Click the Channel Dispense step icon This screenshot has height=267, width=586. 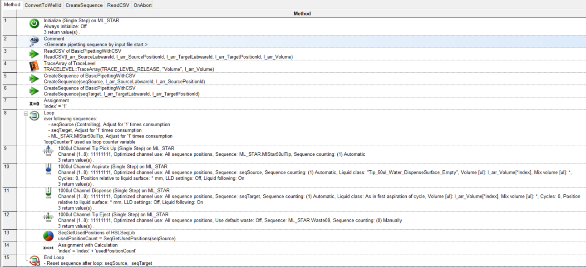48,193
